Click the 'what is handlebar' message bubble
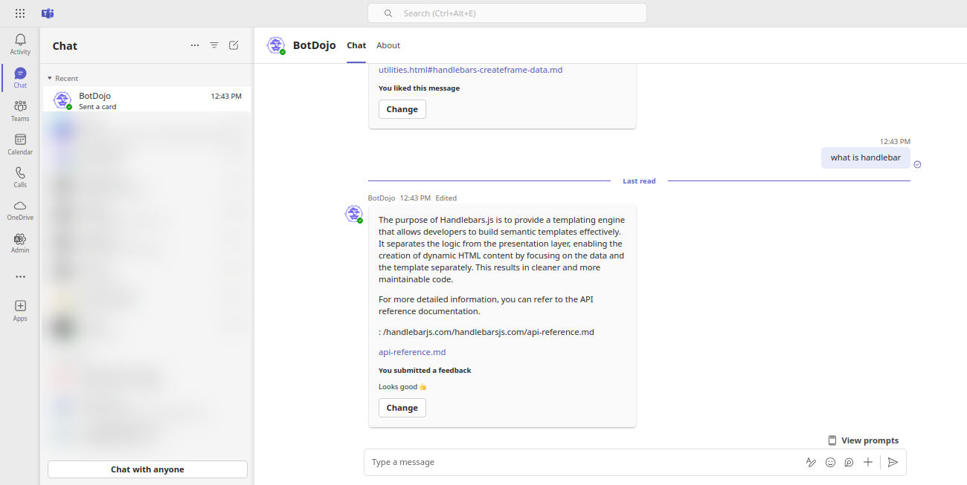The height and width of the screenshot is (485, 967). pyautogui.click(x=866, y=157)
